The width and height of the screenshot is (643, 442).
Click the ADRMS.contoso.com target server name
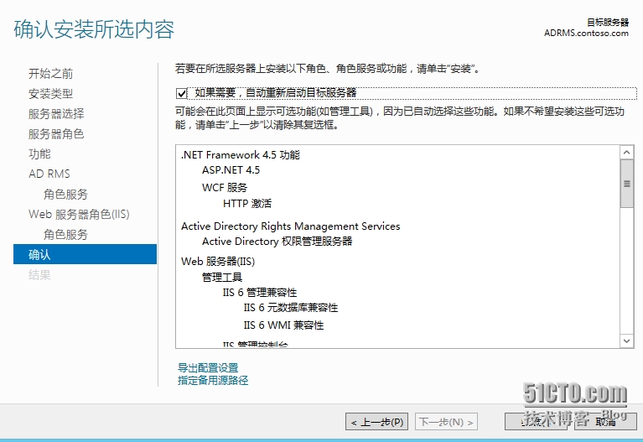click(586, 33)
